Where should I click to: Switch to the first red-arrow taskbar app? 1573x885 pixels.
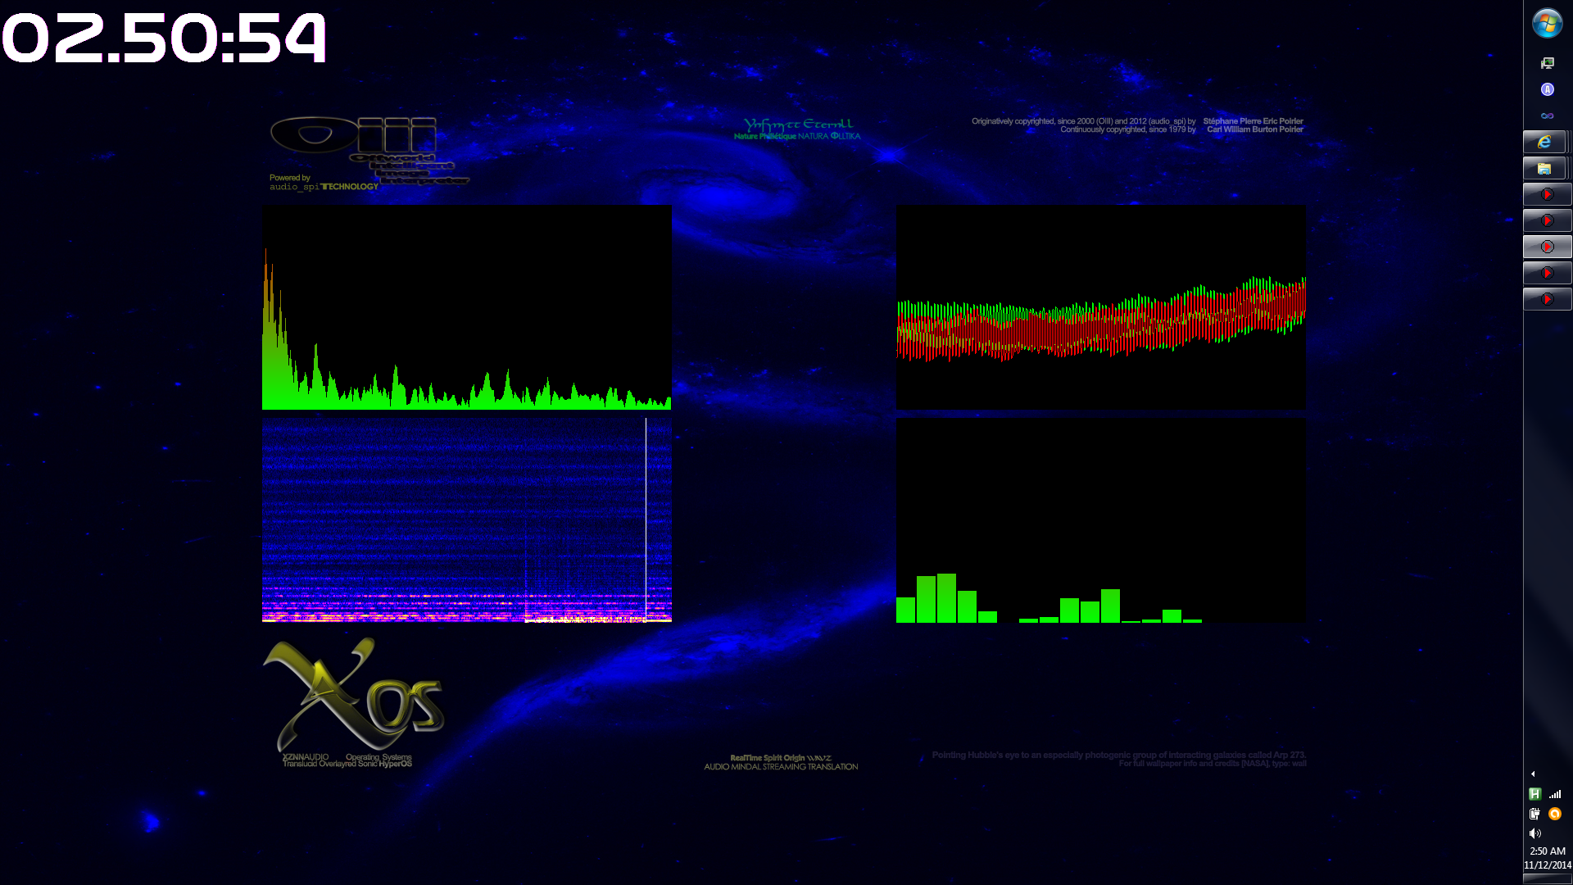pos(1547,194)
